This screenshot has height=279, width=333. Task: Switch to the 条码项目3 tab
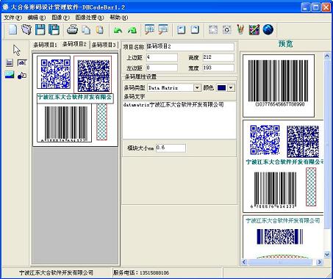(104, 45)
